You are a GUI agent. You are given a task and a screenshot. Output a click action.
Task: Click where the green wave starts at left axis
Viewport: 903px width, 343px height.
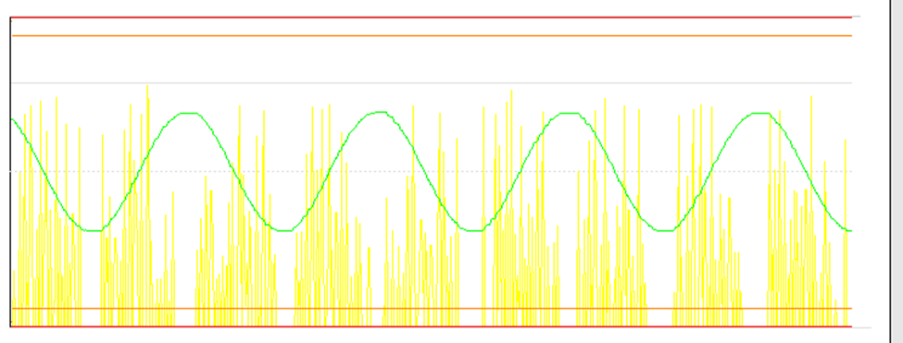click(x=12, y=119)
